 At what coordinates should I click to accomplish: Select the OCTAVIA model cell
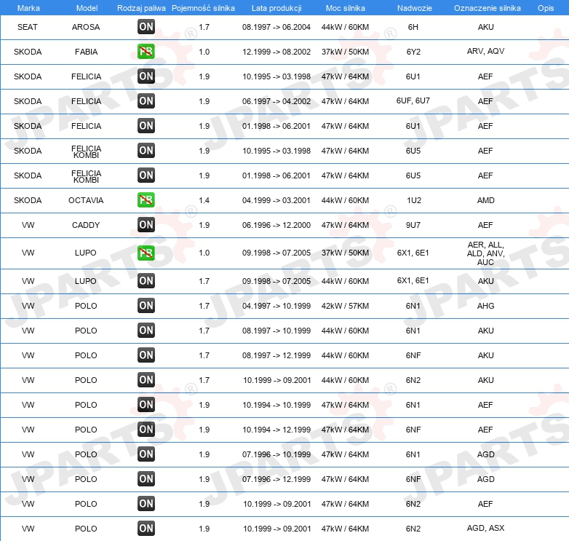86,200
